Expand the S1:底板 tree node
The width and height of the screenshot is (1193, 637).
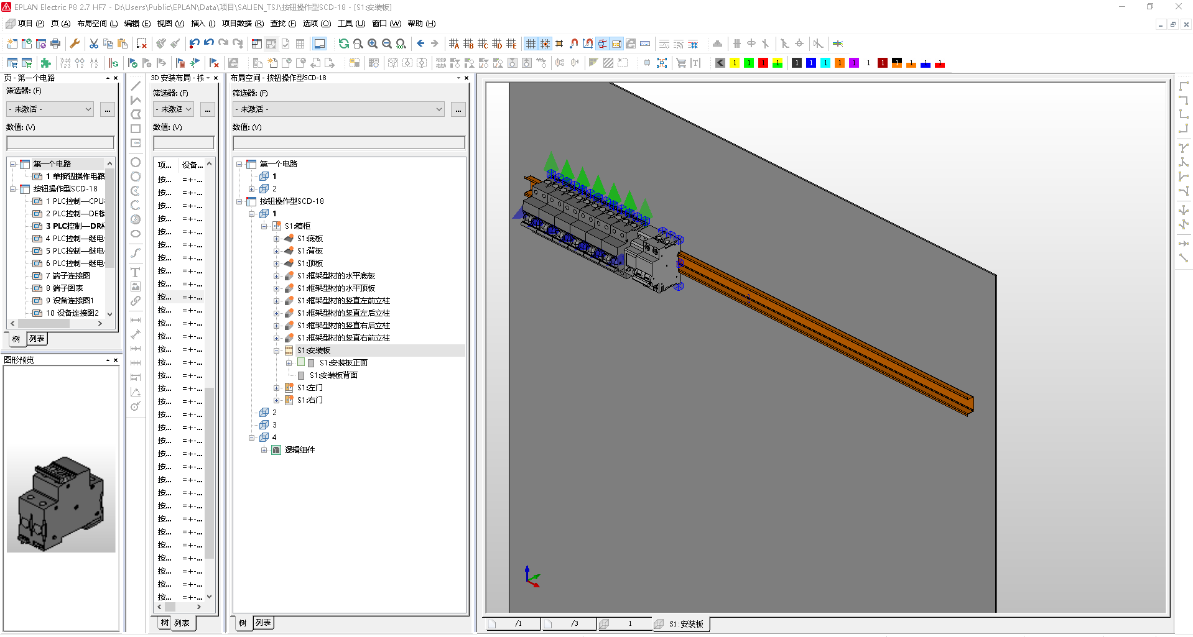[x=277, y=239]
